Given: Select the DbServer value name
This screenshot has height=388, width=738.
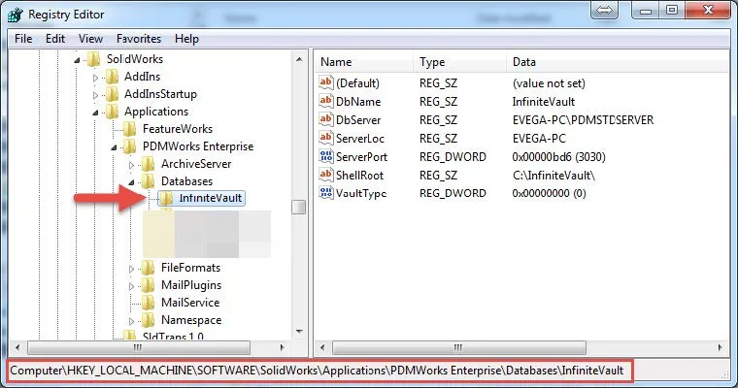Looking at the screenshot, I should 358,120.
